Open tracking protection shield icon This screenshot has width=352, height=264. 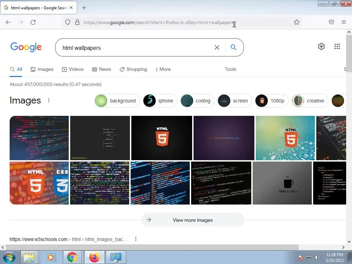(x=68, y=22)
